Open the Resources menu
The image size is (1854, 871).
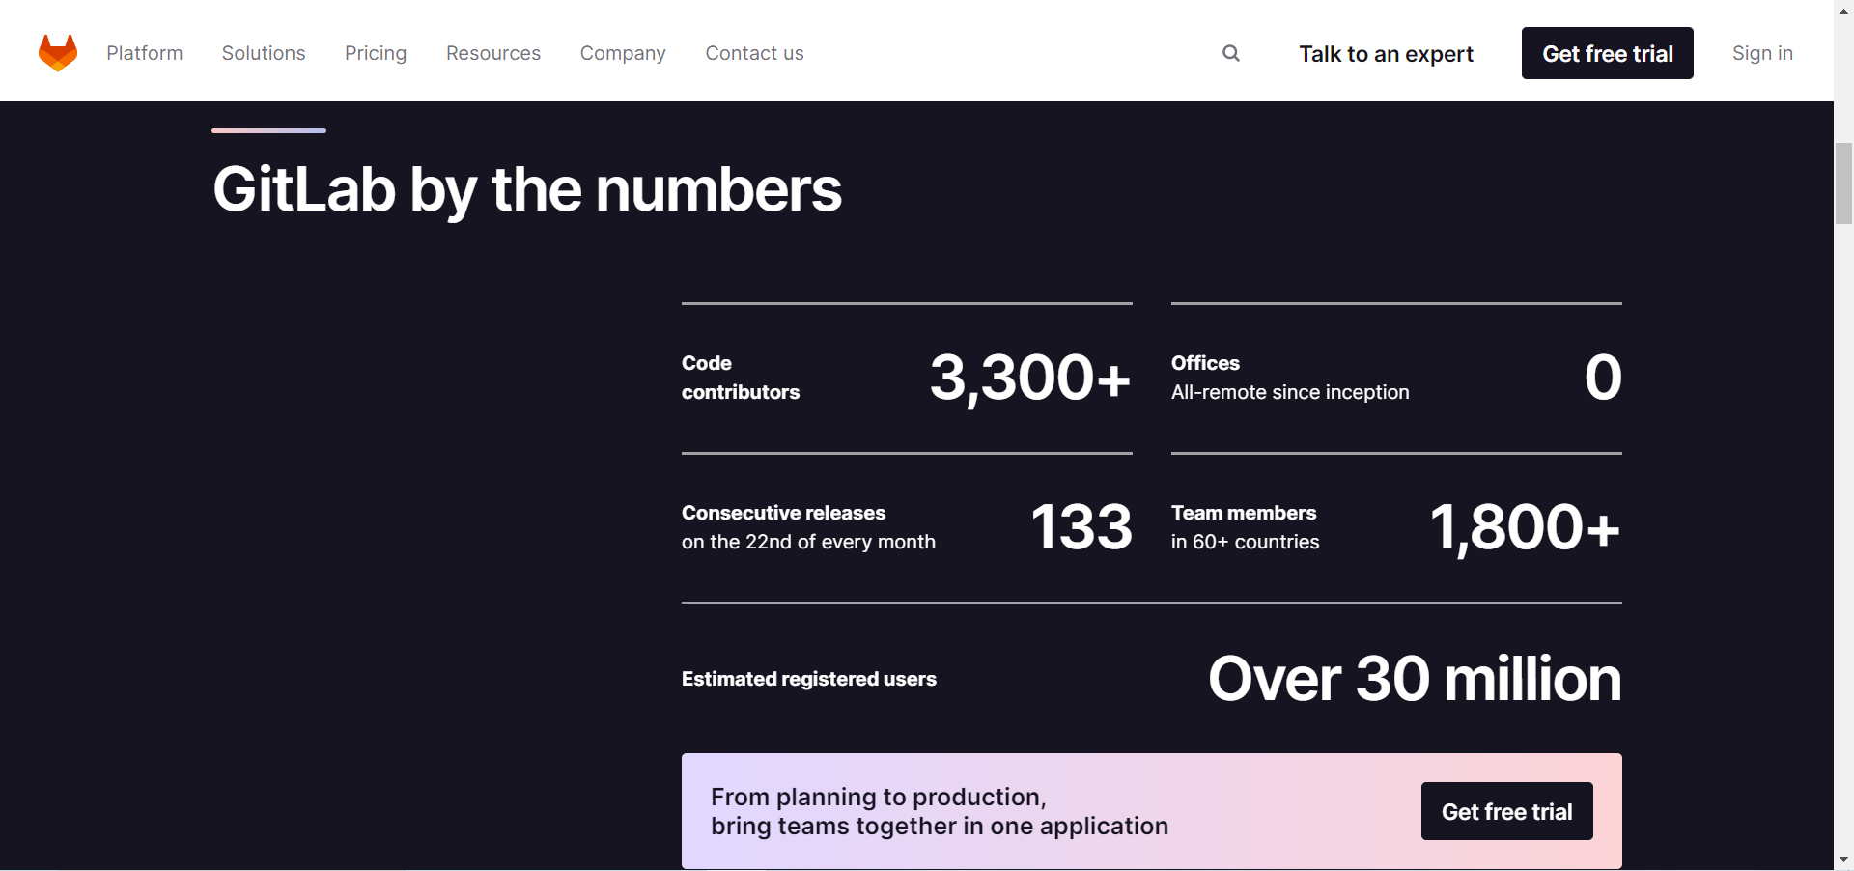click(x=493, y=53)
